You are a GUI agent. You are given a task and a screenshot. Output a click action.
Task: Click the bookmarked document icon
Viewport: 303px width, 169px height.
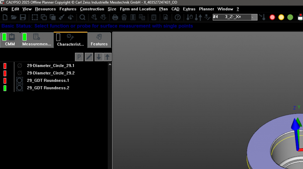click(x=166, y=17)
